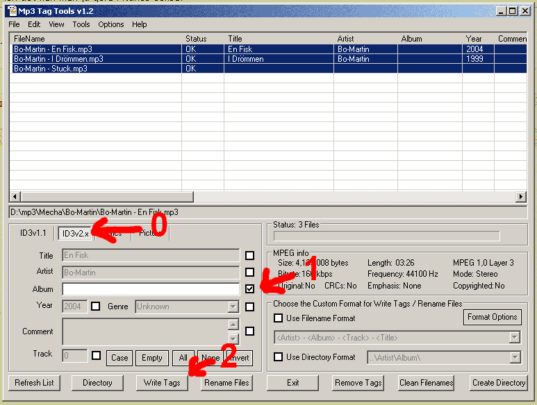The image size is (537, 405).
Task: Enable the Track field checkbox
Action: point(97,356)
